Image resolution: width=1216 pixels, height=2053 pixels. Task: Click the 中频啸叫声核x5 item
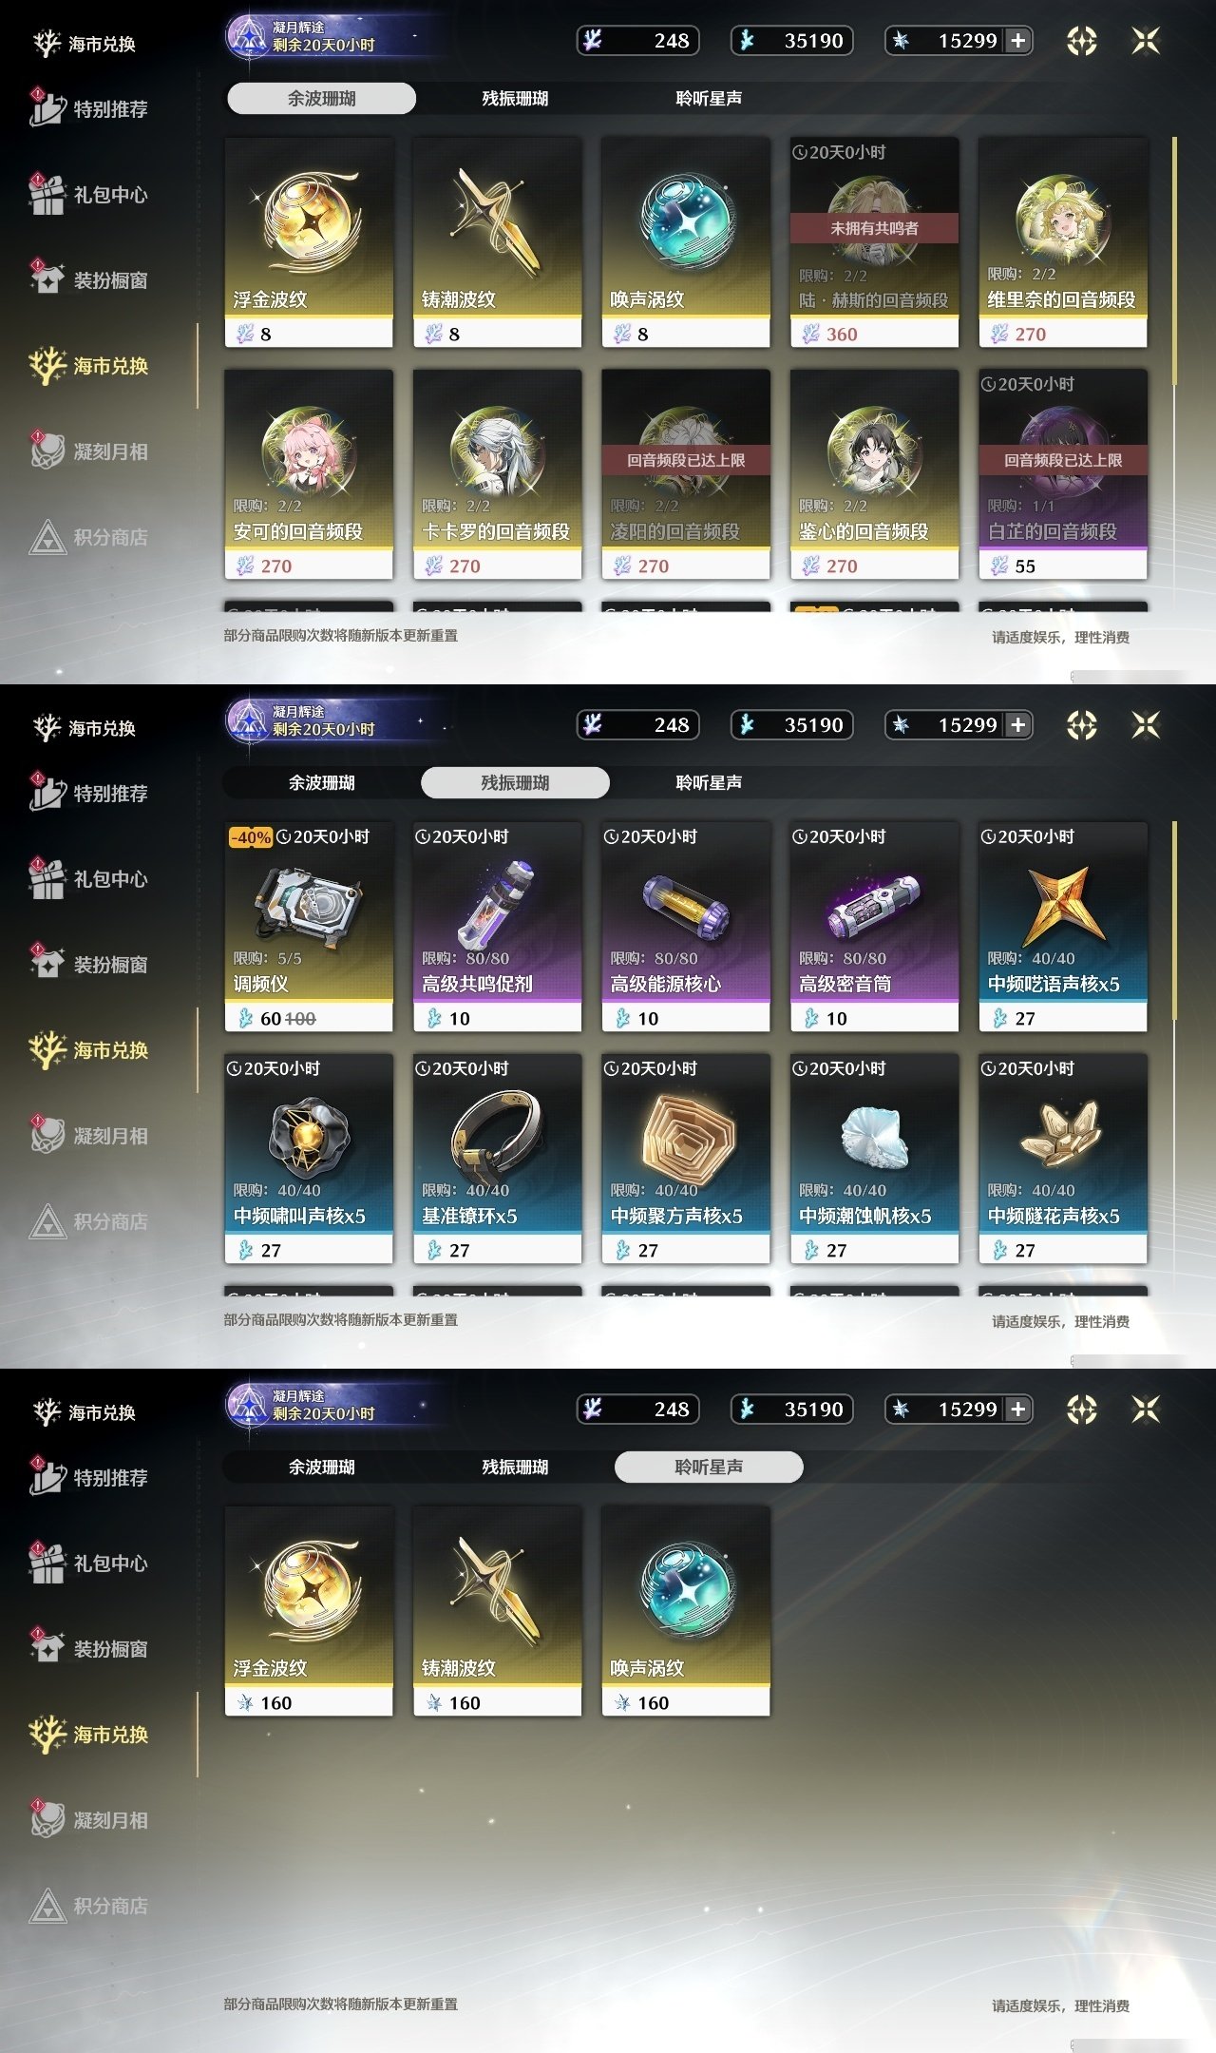pos(309,1159)
